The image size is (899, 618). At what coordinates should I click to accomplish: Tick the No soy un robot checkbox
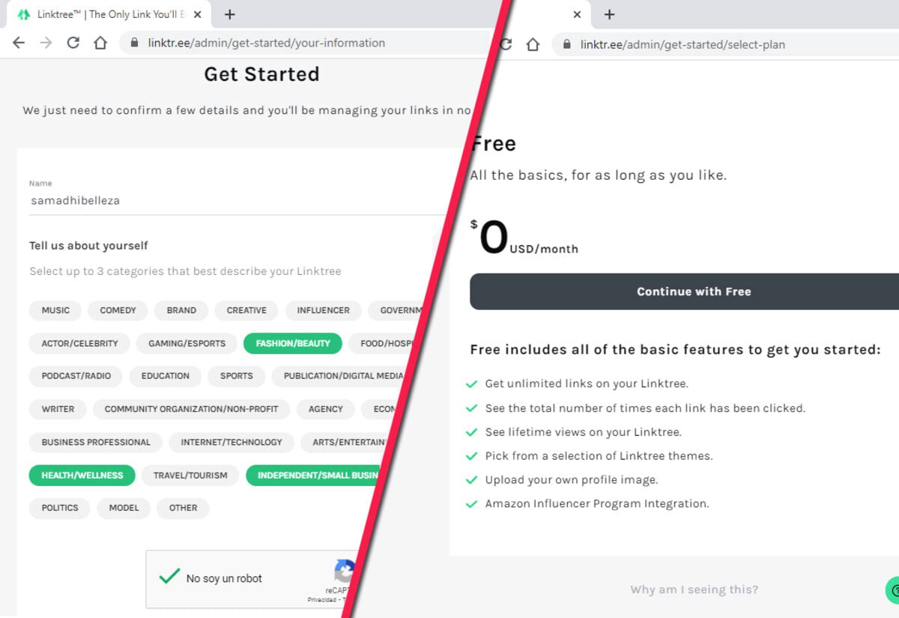tap(170, 578)
